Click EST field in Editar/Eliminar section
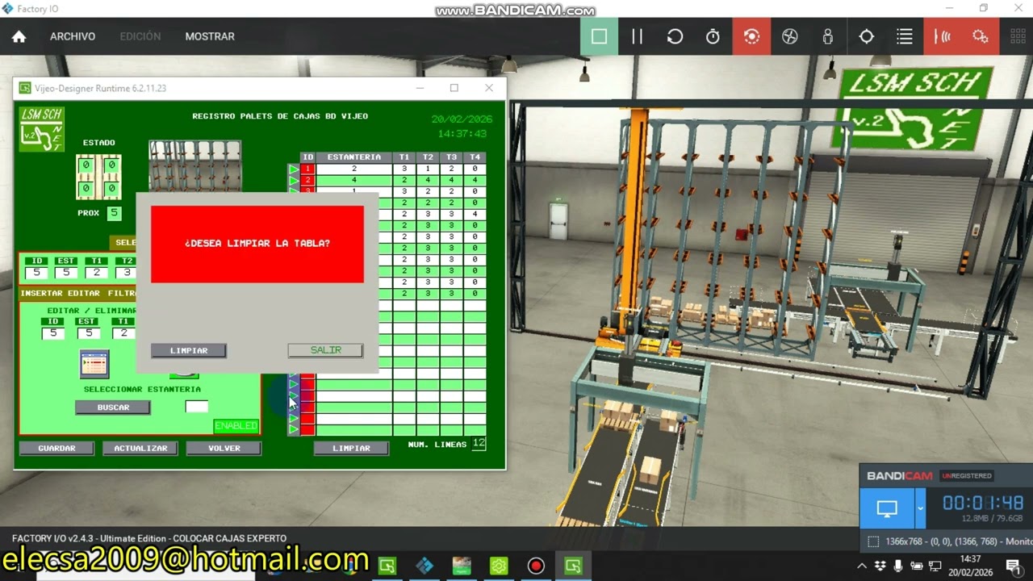Screen dimensions: 1033x581 click(x=88, y=333)
